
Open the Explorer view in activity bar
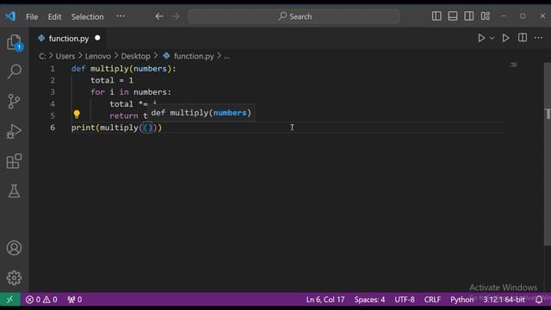tap(14, 42)
